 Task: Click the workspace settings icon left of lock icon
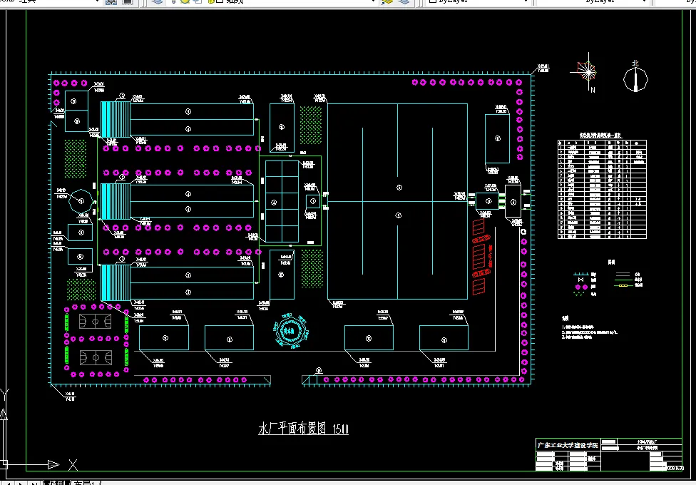click(111, 1)
